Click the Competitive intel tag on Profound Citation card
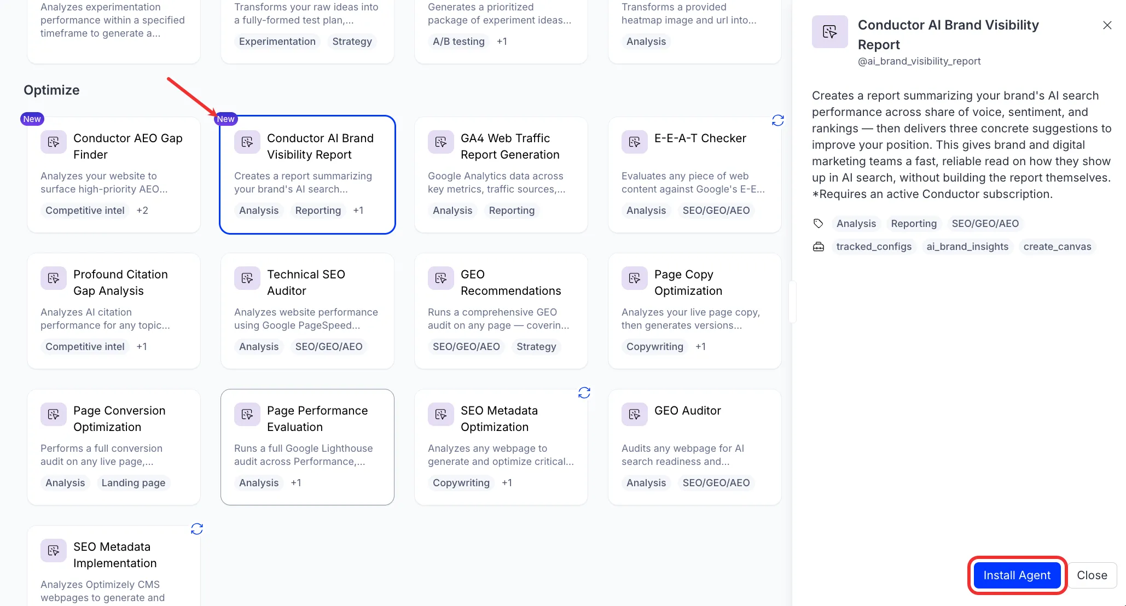The image size is (1126, 606). pos(85,347)
